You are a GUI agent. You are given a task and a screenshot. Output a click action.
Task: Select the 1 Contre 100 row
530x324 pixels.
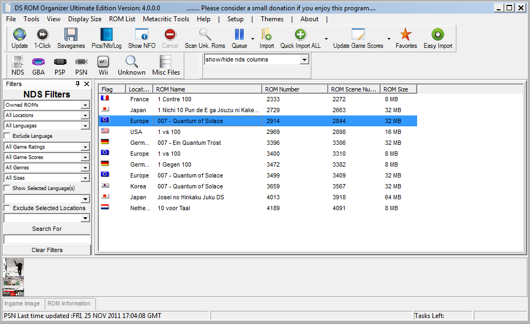pos(257,99)
